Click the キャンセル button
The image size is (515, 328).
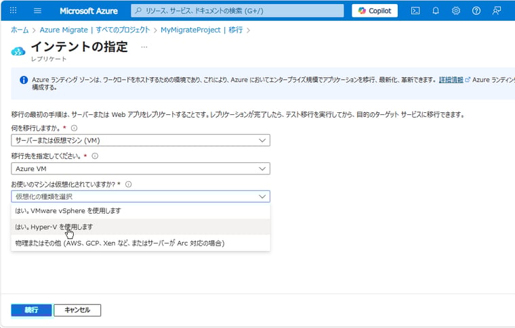77,310
